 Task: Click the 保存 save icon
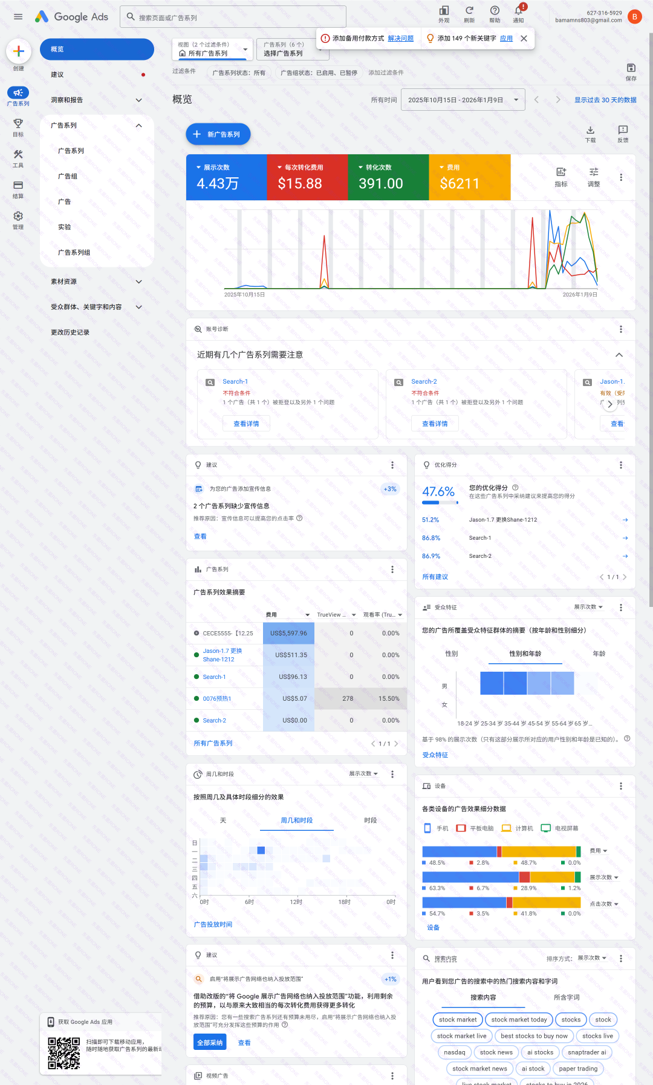point(631,68)
